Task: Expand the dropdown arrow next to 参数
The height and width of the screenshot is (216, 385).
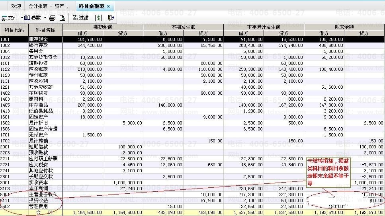Action: 45,18
